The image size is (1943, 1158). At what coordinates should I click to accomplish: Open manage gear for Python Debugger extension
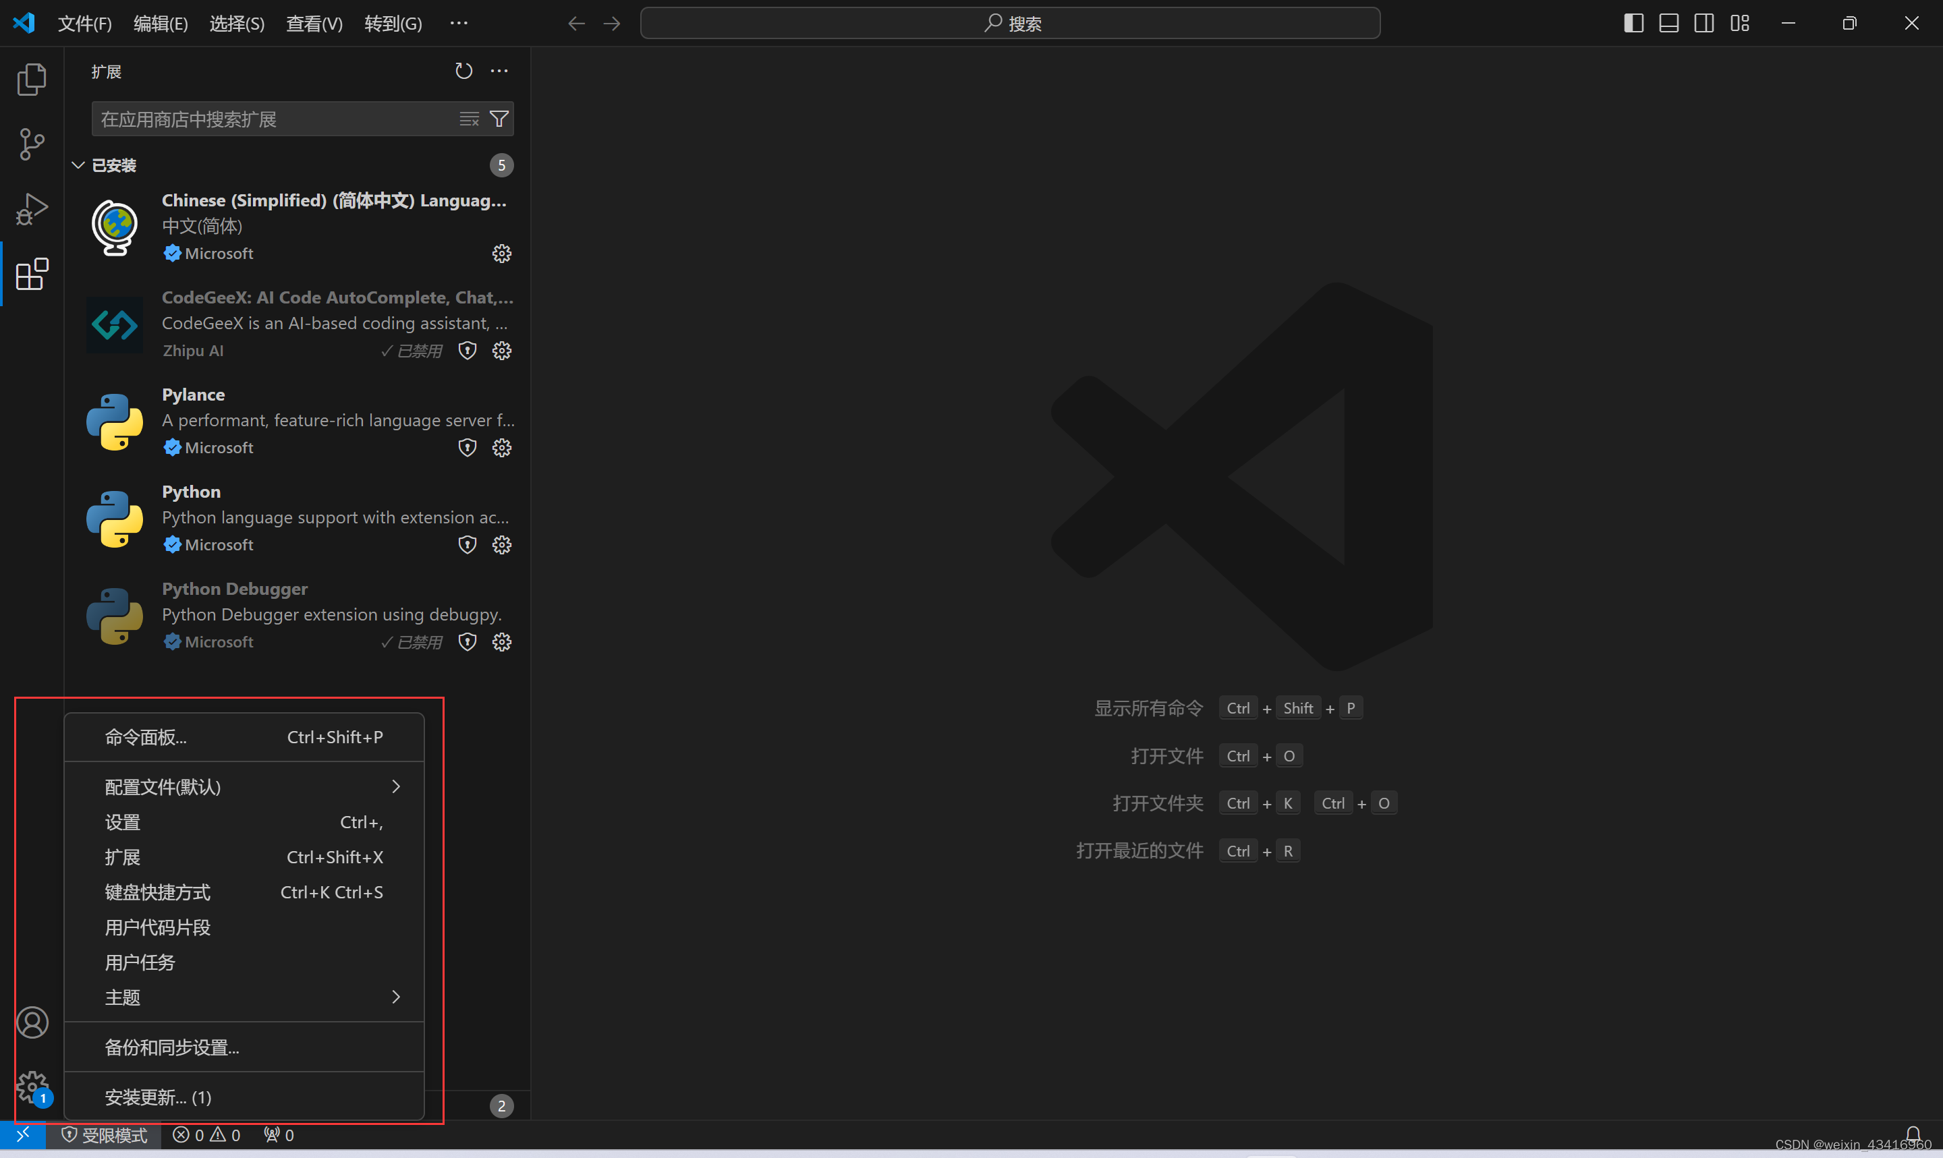(x=502, y=641)
